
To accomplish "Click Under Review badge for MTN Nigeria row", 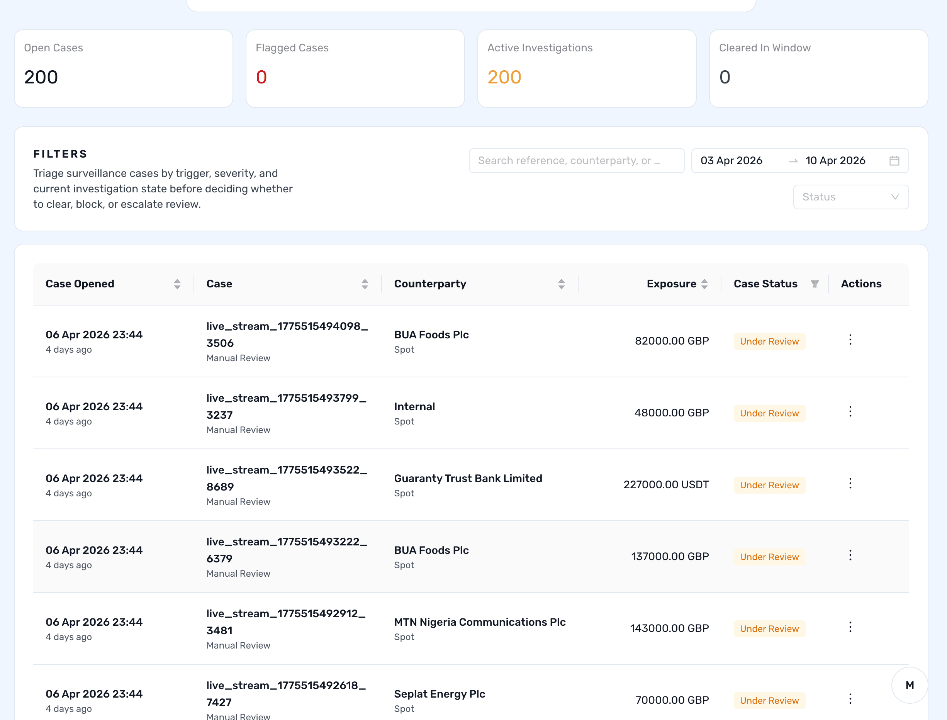I will coord(769,629).
